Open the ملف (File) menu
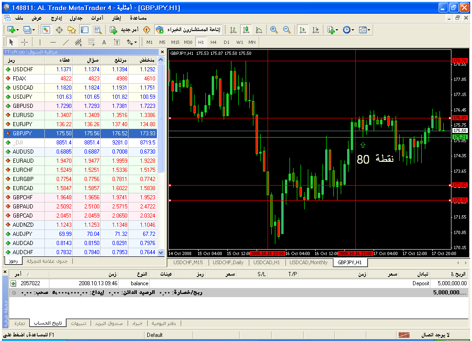The image size is (472, 341). [x=19, y=18]
